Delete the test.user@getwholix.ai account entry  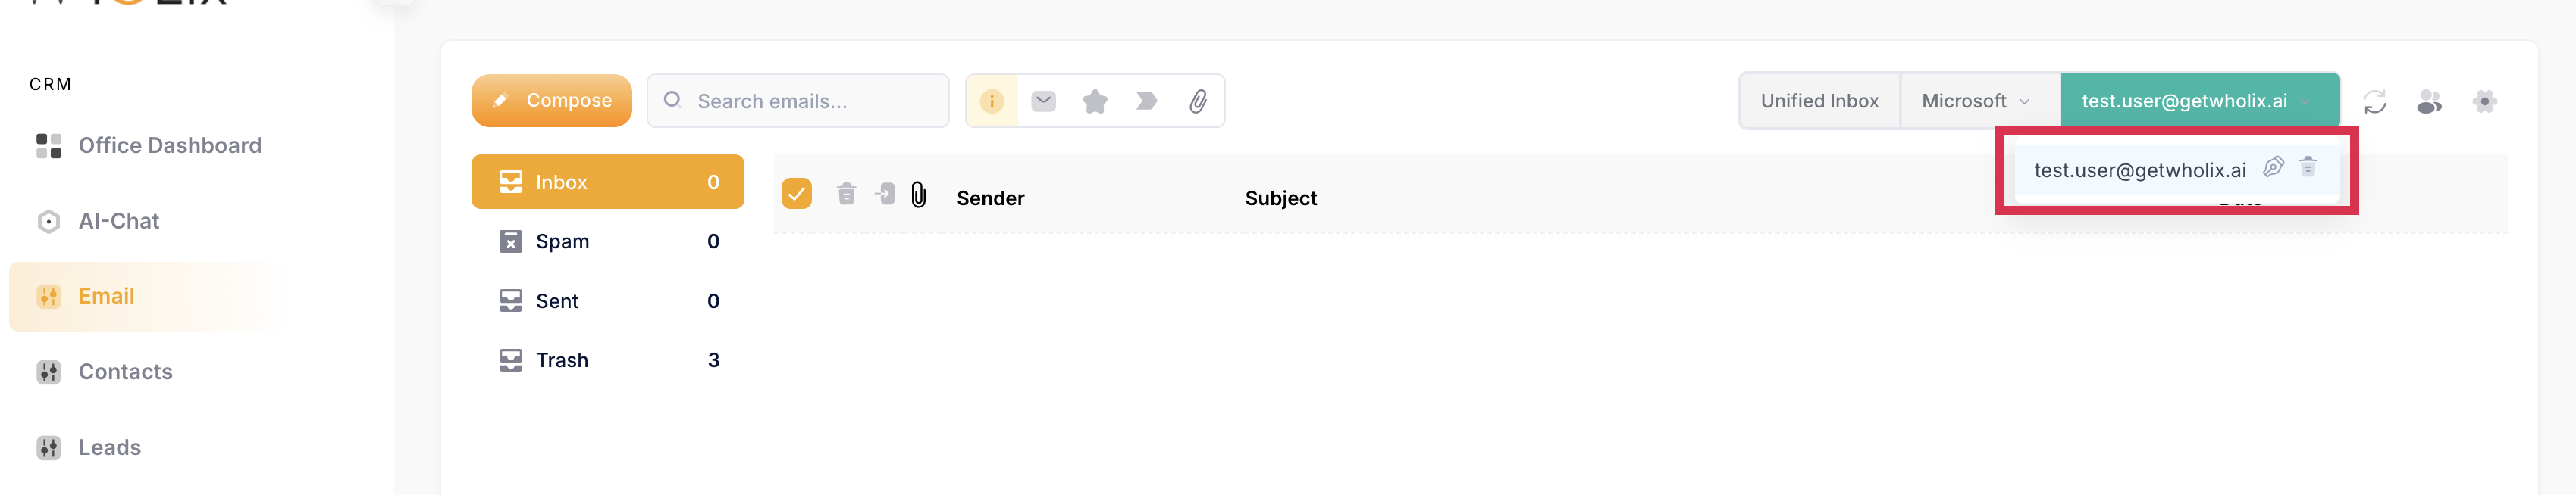(x=2308, y=167)
